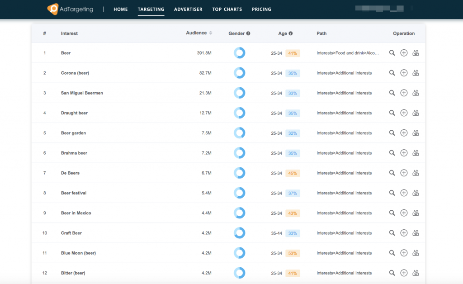Open the Pricing page

pyautogui.click(x=262, y=9)
